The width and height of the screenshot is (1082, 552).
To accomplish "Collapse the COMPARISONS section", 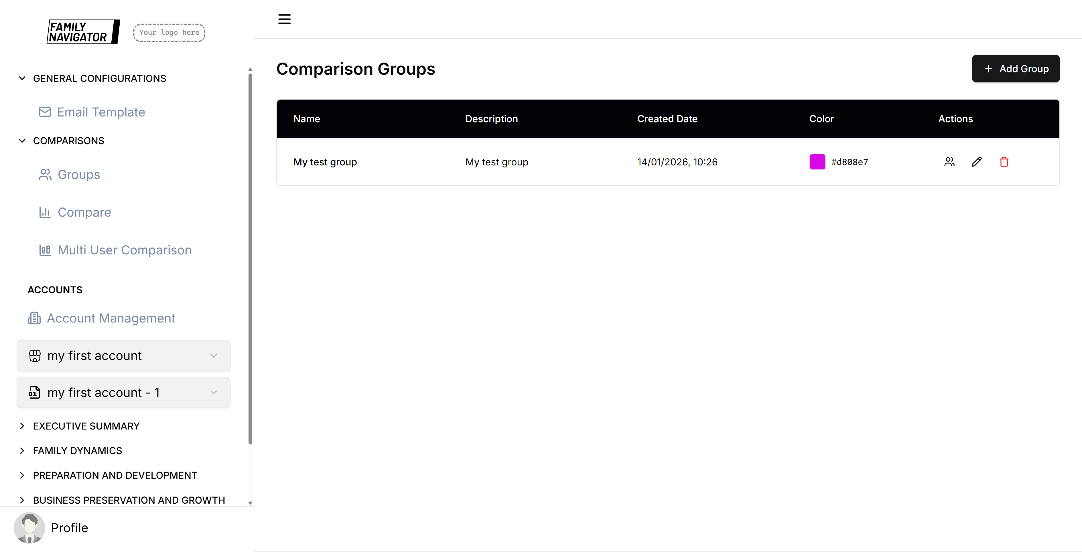I will 22,141.
